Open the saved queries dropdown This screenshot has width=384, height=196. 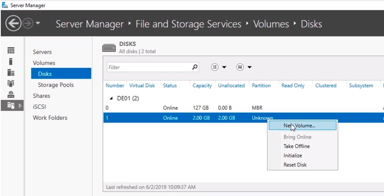coord(244,67)
